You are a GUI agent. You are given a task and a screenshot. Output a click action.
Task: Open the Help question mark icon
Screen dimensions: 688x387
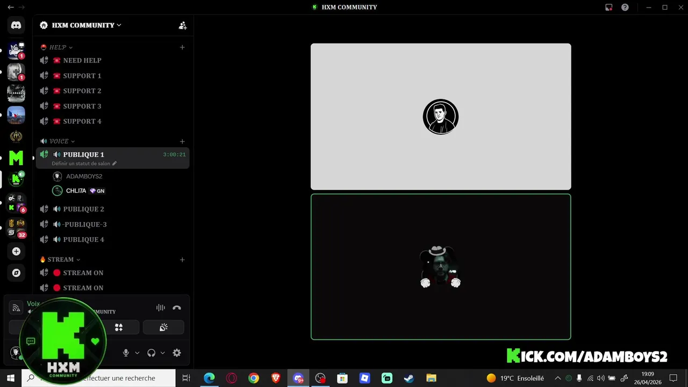click(x=625, y=8)
